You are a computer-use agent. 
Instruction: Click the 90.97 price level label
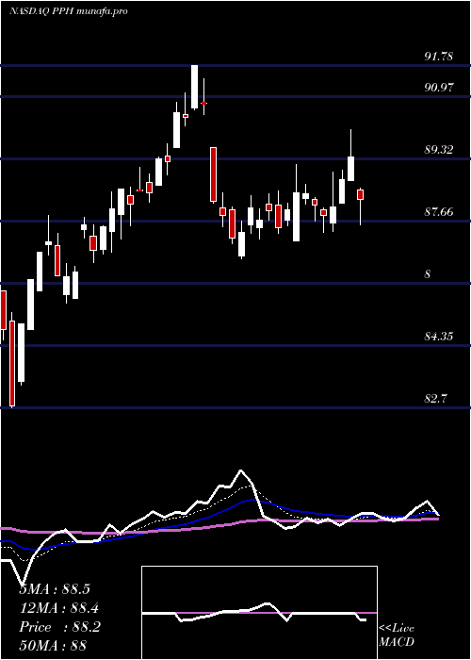pyautogui.click(x=439, y=88)
